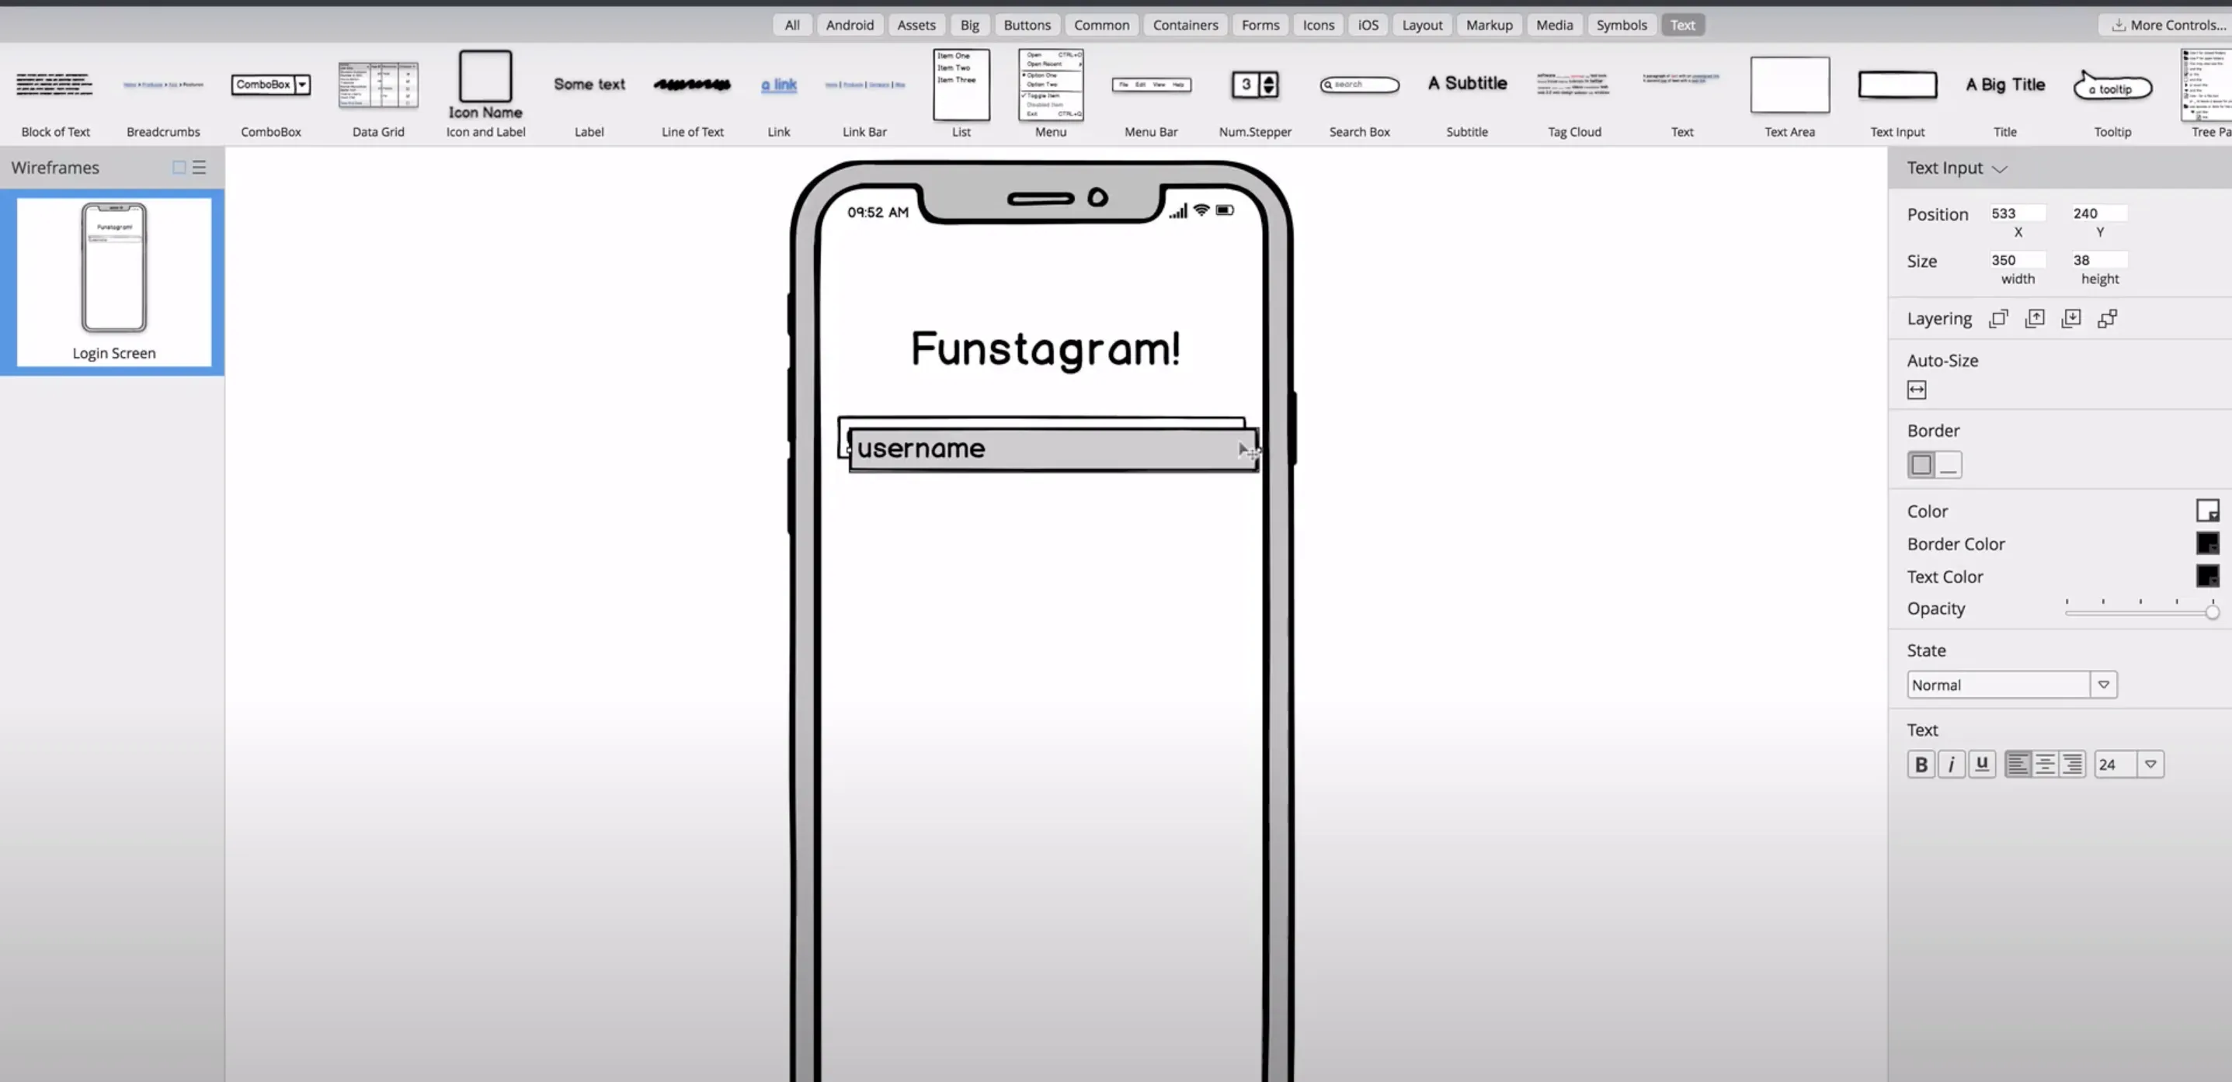This screenshot has width=2232, height=1082.
Task: Align text center
Action: pyautogui.click(x=2045, y=764)
